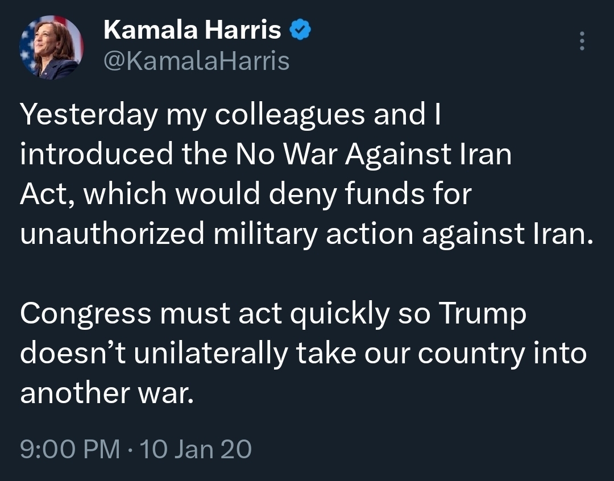Click the words "military action"
Viewport: 614px width, 481px height.
pos(314,234)
